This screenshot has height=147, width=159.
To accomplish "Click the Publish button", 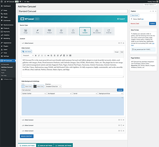I will pyautogui.click(x=153, y=23).
